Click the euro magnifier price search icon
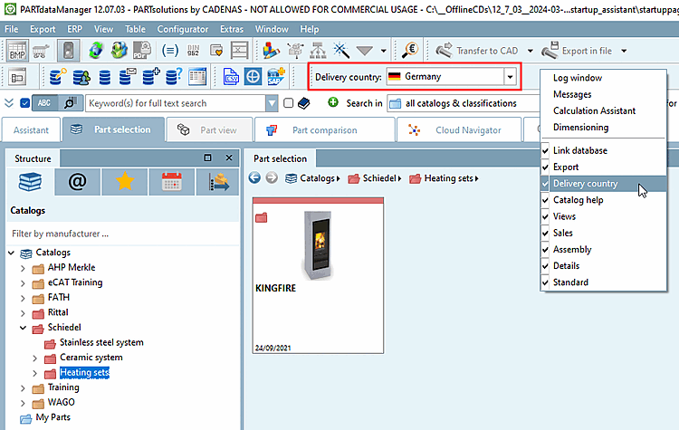 [x=409, y=51]
